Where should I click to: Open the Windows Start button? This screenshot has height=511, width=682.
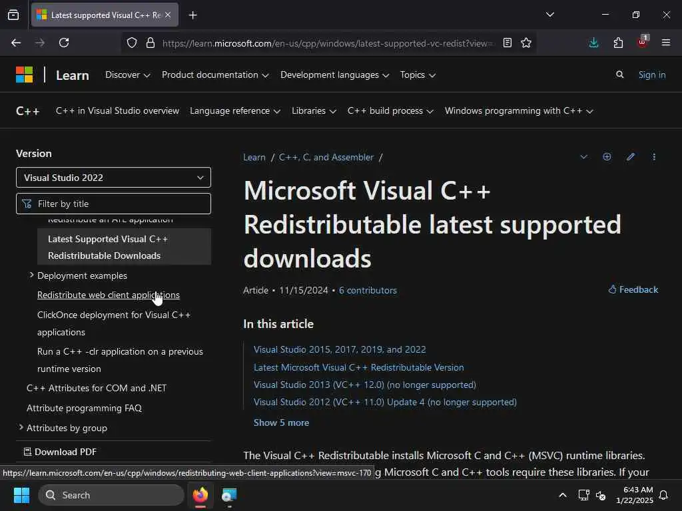coord(21,495)
